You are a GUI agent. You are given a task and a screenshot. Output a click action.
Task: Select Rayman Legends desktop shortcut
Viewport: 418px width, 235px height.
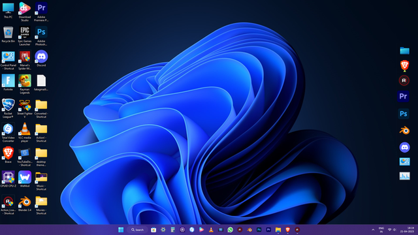pos(25,84)
